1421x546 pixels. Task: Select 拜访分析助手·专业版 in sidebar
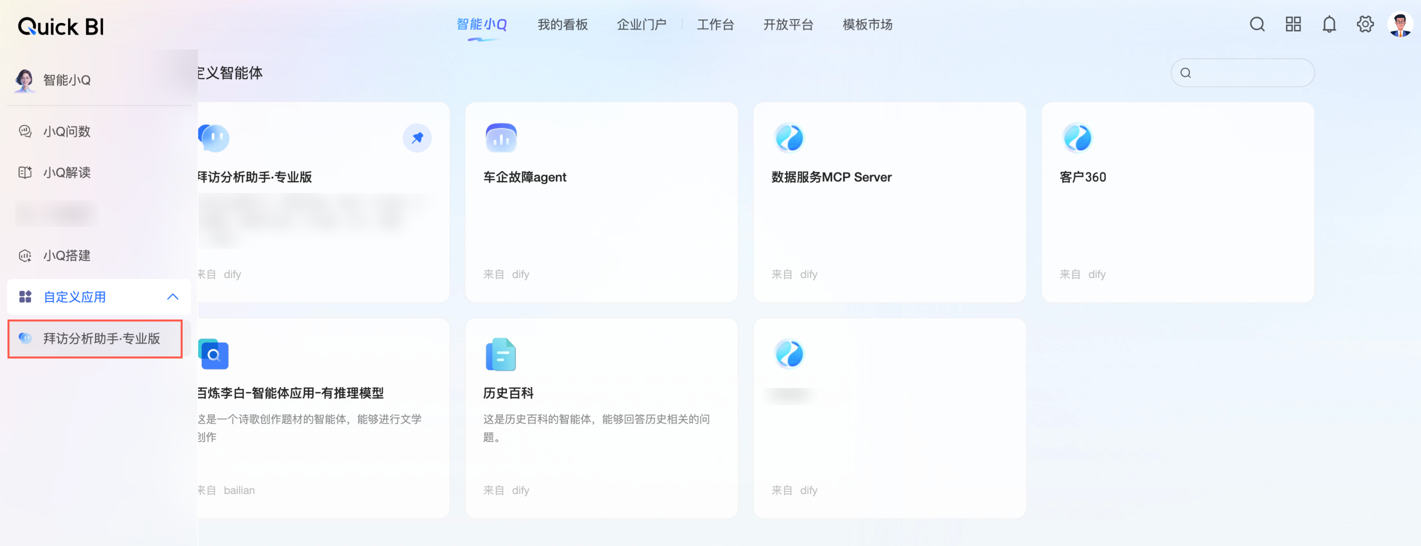(102, 339)
